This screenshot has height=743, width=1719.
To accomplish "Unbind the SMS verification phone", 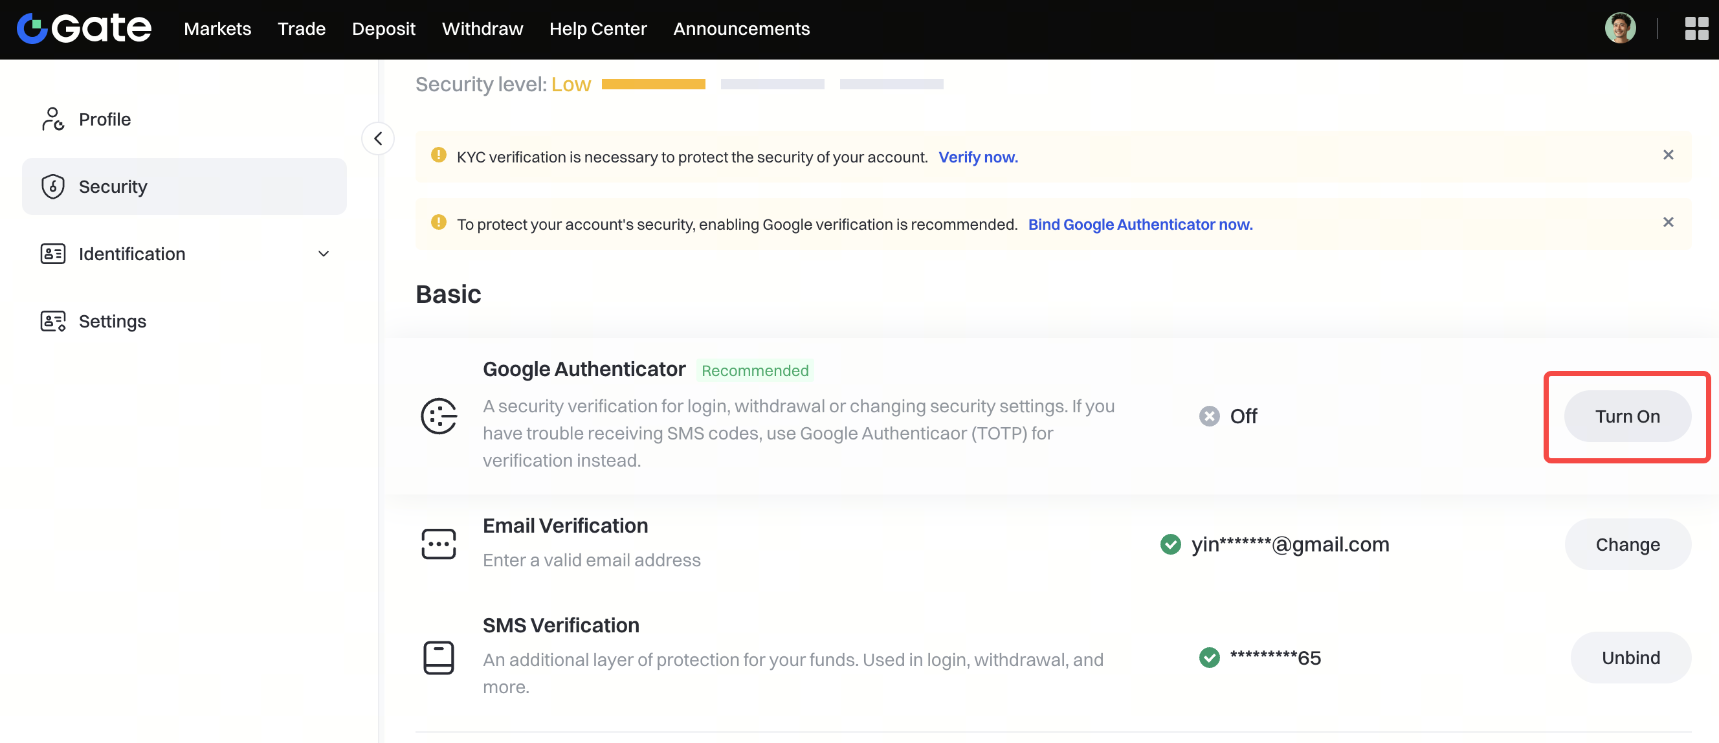I will pos(1630,658).
